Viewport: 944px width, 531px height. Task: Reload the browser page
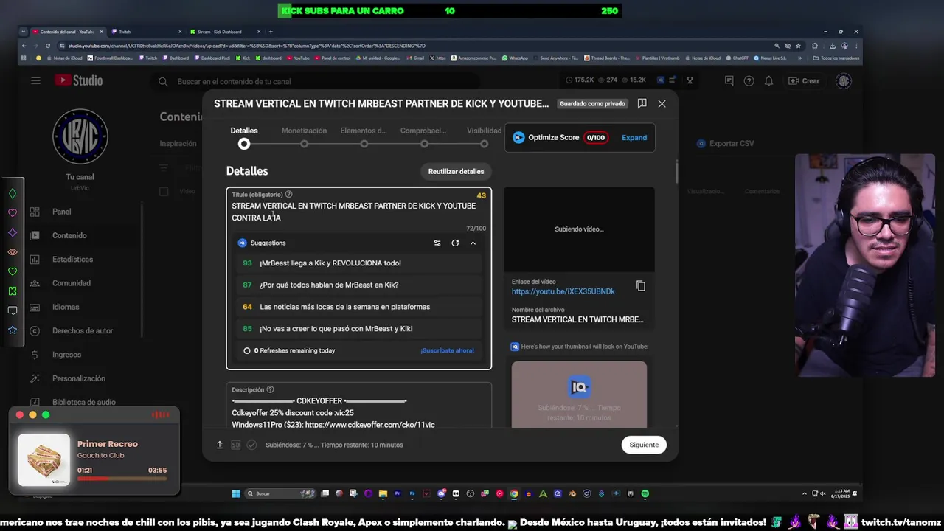click(x=48, y=46)
